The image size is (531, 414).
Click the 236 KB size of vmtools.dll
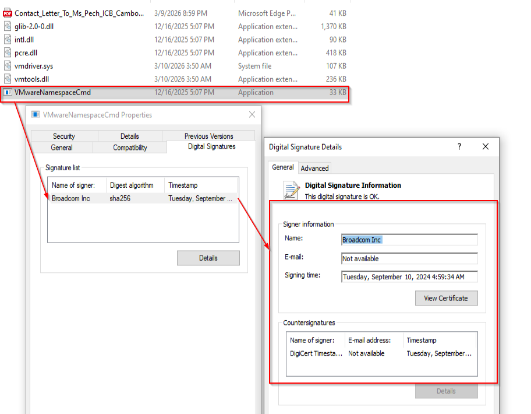[337, 79]
